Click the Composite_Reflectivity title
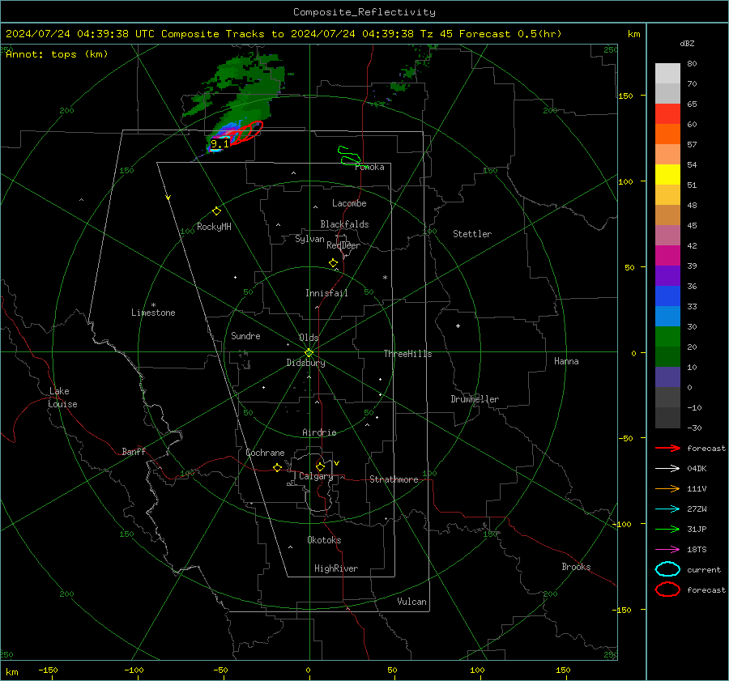The height and width of the screenshot is (681, 729). (x=364, y=12)
